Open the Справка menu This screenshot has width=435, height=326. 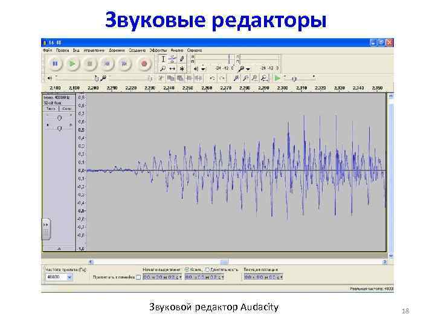[195, 51]
